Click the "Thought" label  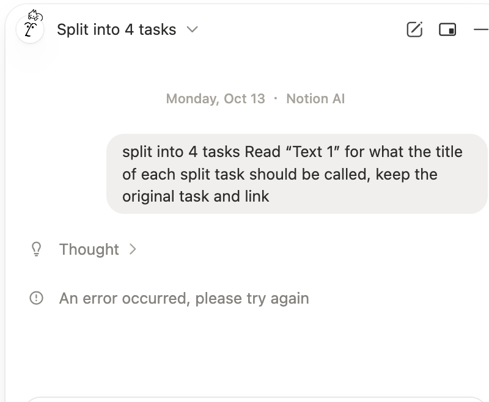[89, 249]
